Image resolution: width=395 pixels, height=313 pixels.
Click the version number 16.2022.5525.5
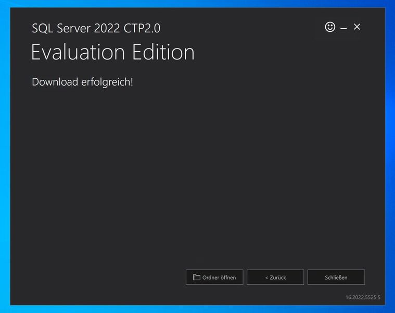tap(363, 297)
